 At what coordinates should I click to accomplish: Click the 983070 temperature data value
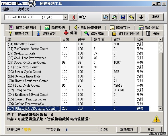[x=119, y=90]
